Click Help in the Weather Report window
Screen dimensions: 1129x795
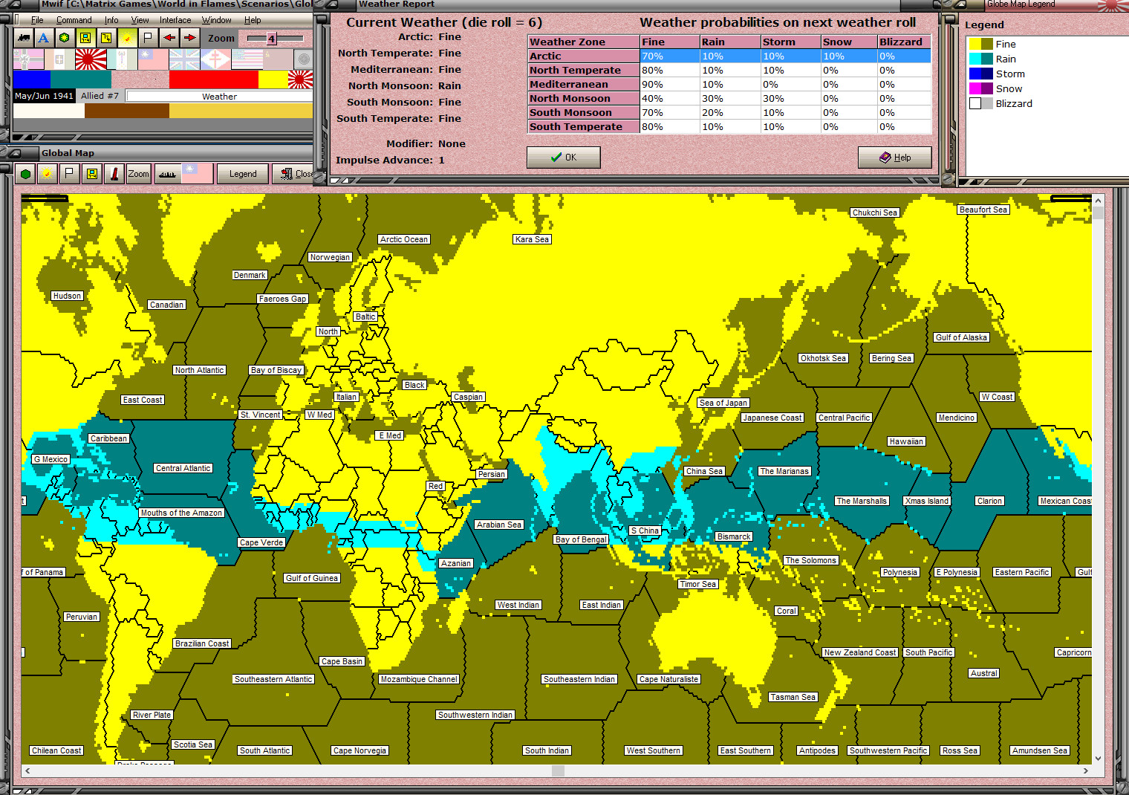895,158
